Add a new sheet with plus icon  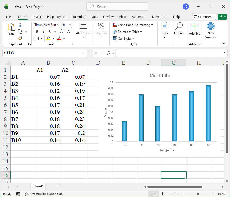click(x=59, y=187)
